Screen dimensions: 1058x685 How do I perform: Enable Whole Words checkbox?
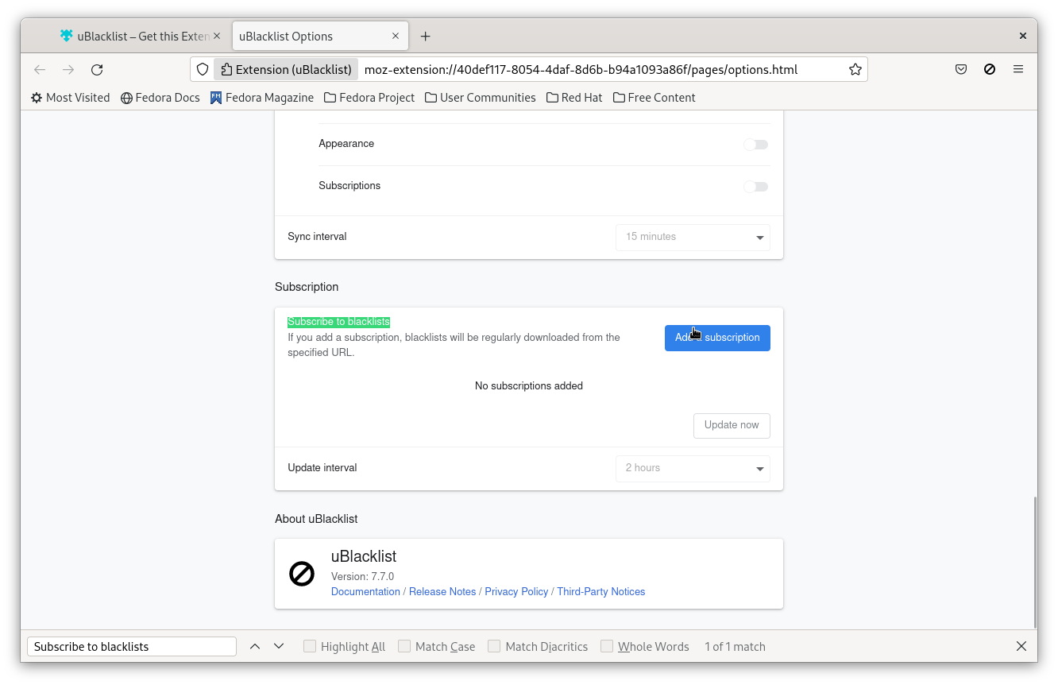[607, 646]
